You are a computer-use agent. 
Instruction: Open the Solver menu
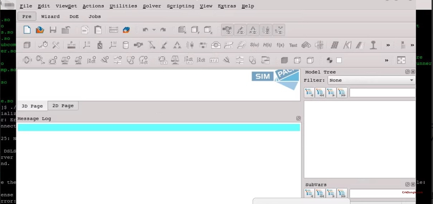(152, 6)
